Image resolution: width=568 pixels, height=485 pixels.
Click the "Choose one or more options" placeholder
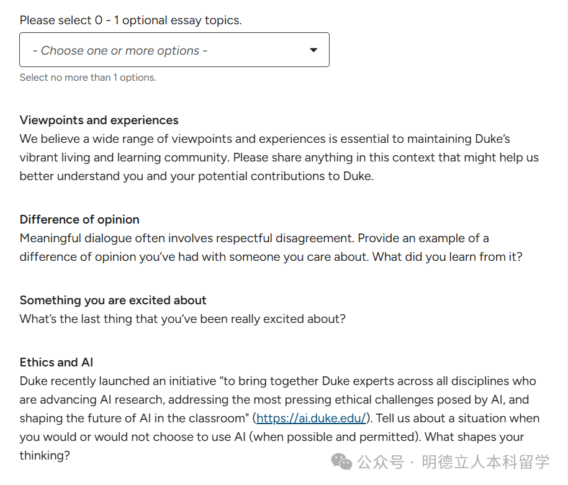(x=120, y=51)
